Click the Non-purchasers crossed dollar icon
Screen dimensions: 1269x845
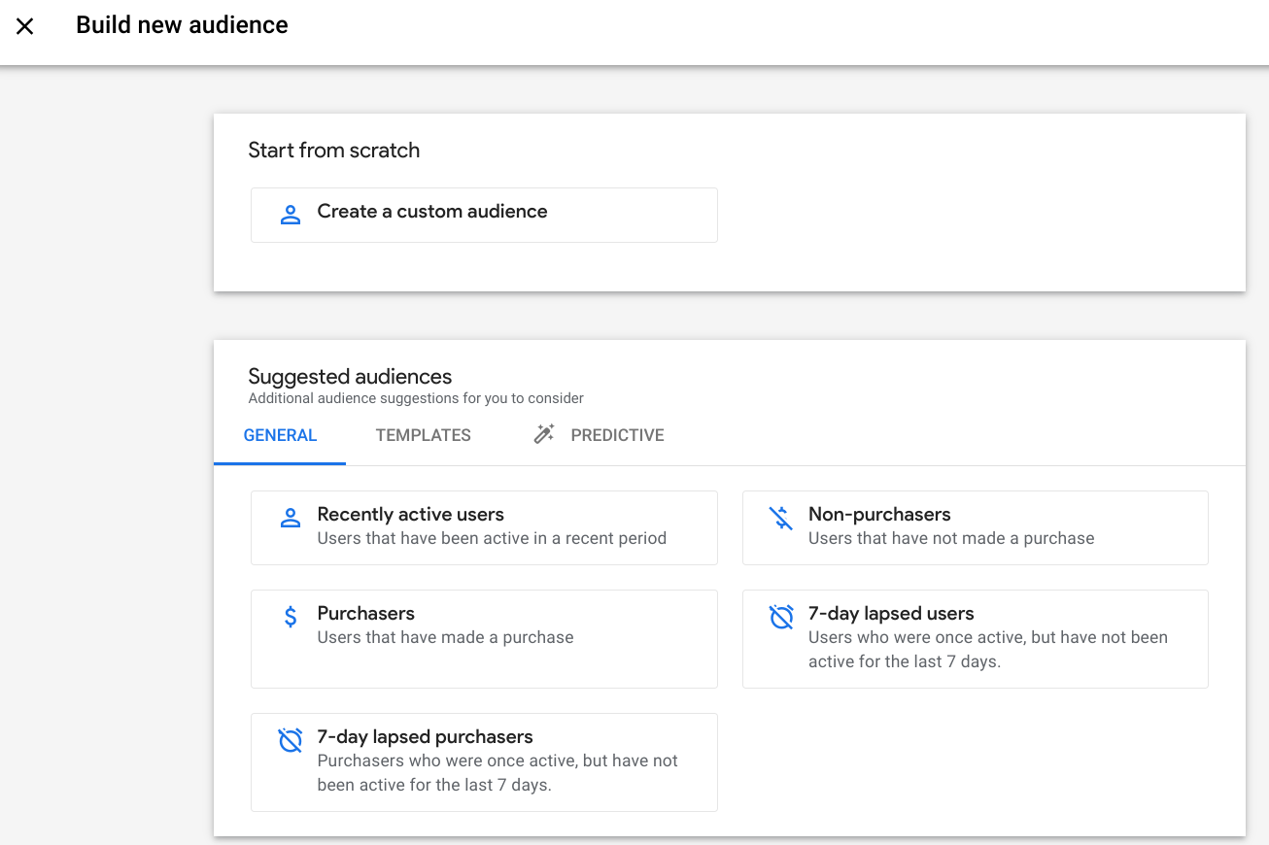[781, 518]
